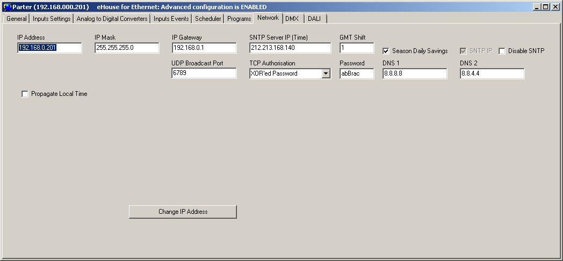Open the DALI tab

pyautogui.click(x=314, y=19)
